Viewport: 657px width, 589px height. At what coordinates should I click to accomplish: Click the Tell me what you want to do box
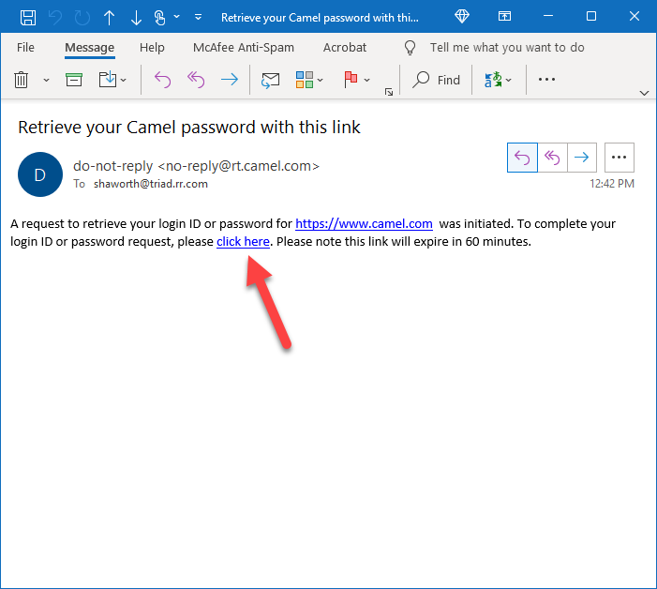point(507,48)
